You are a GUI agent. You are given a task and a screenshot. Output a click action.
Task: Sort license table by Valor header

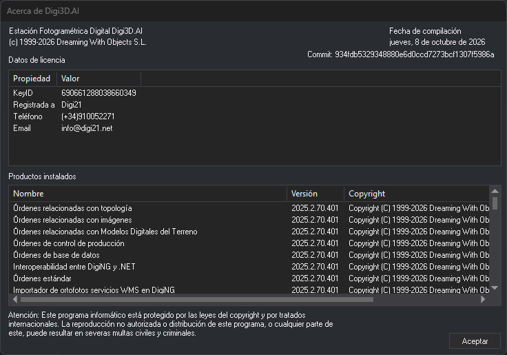(x=99, y=79)
